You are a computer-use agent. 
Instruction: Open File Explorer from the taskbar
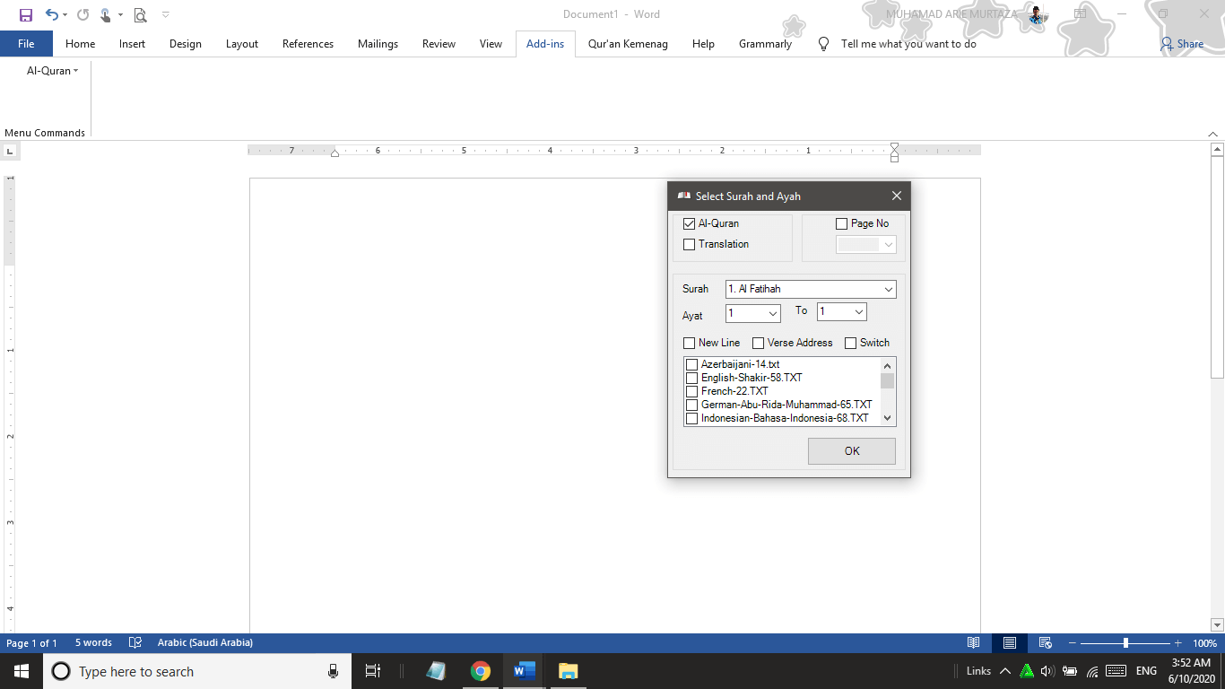tap(568, 671)
